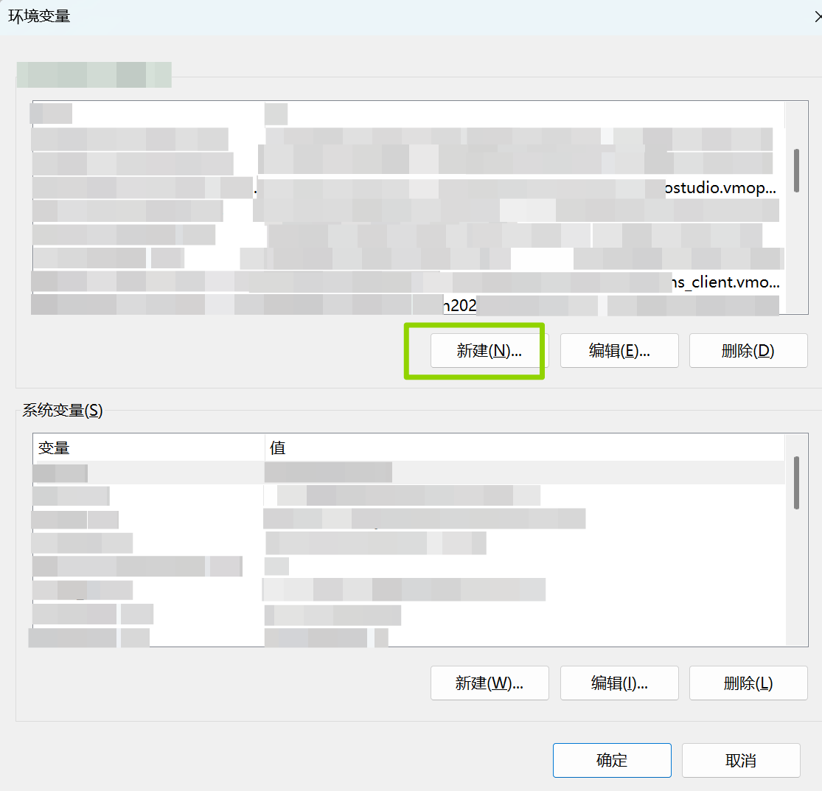
Task: Select the row ending with ostudio.vmop
Action: coord(405,188)
